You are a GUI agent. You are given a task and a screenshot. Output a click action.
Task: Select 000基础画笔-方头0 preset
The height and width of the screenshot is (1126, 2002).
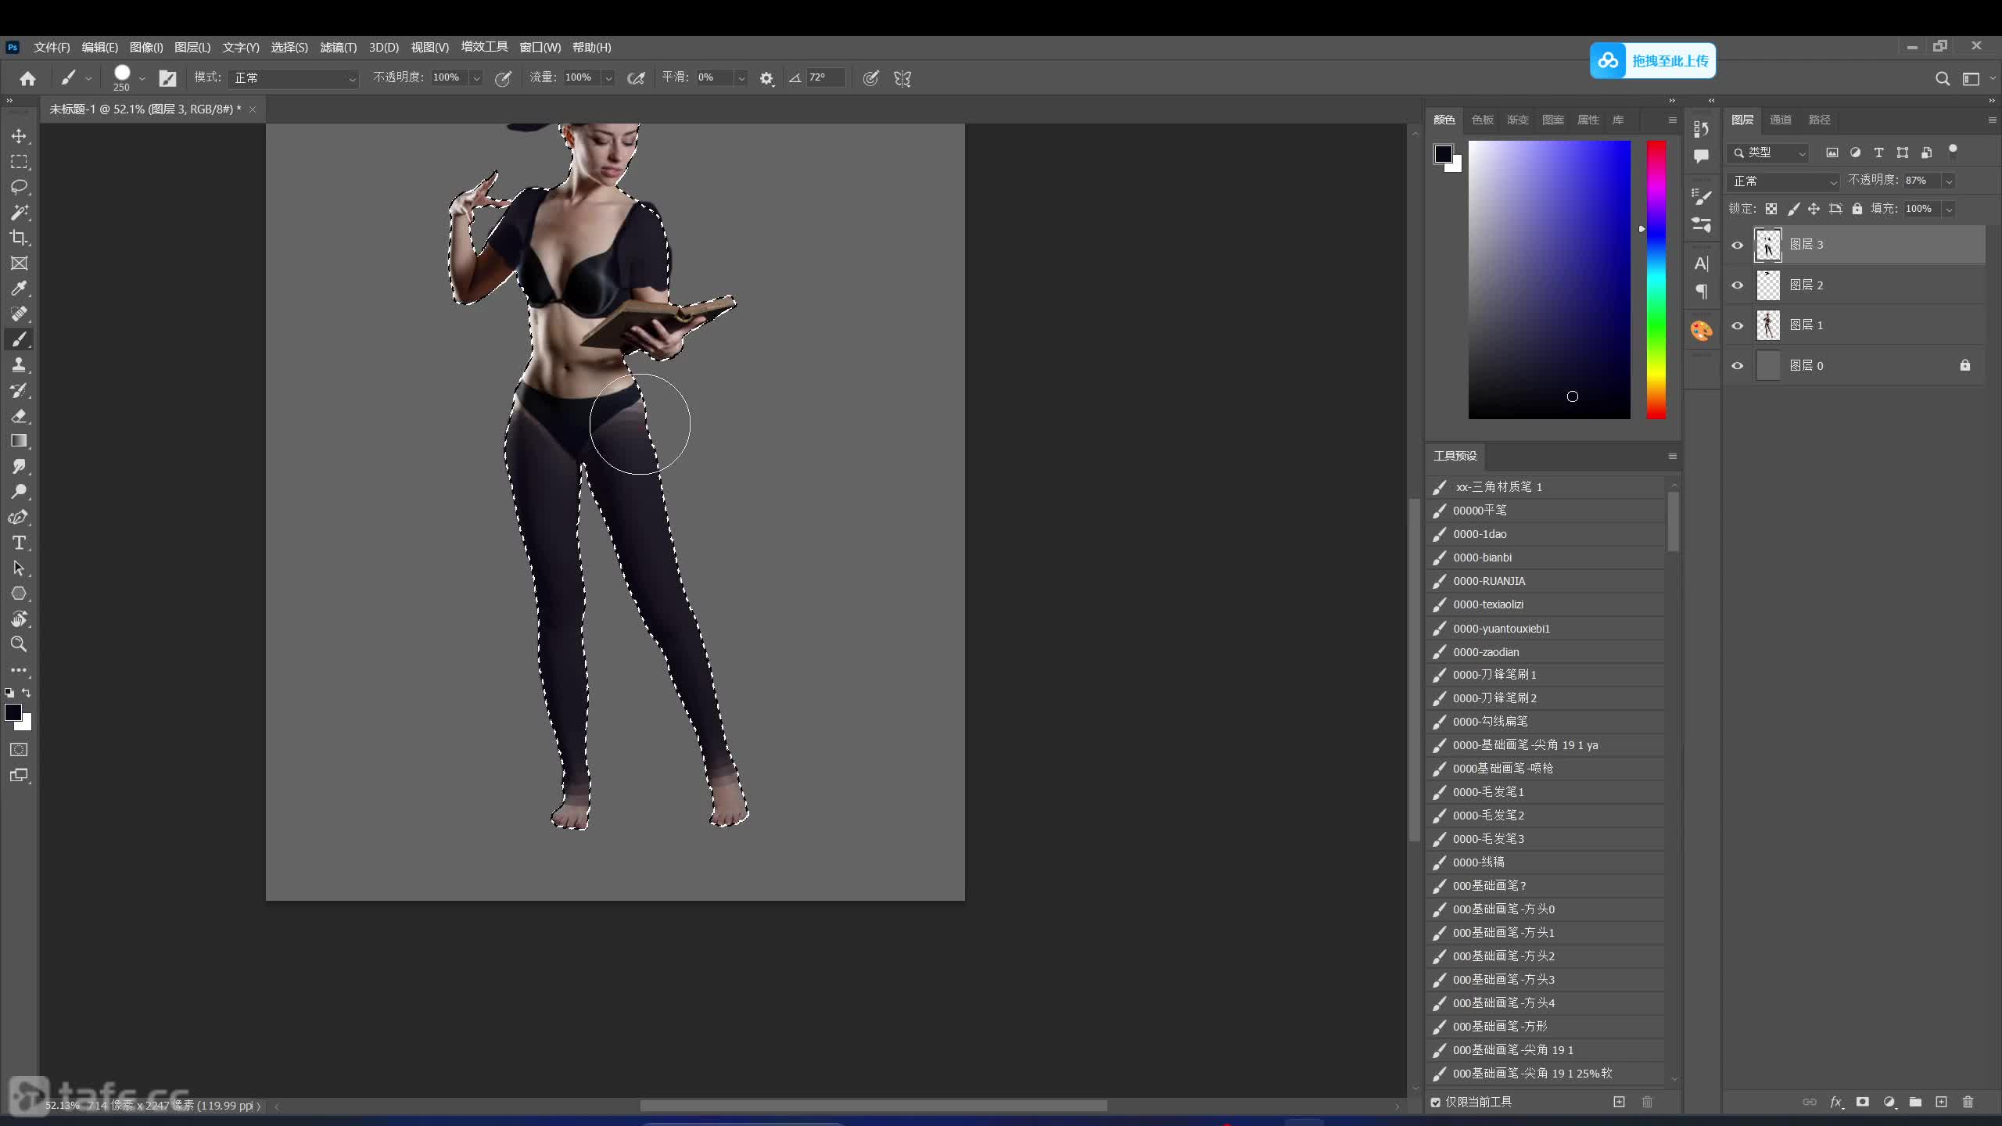[x=1547, y=909]
